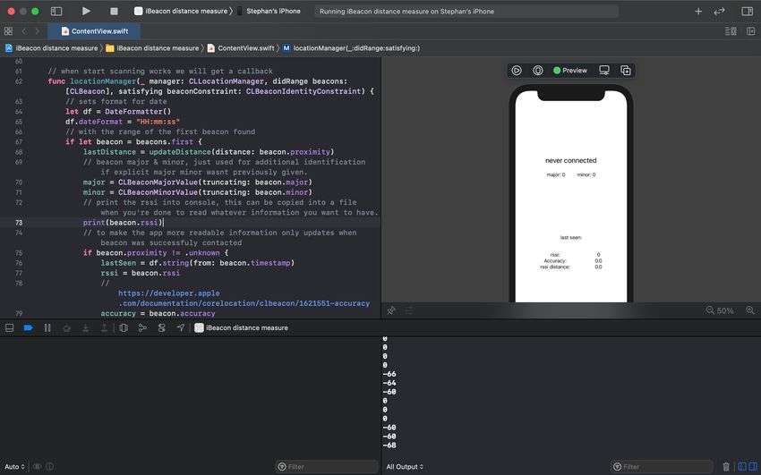Click the print(beacon.rssi) line

point(123,223)
